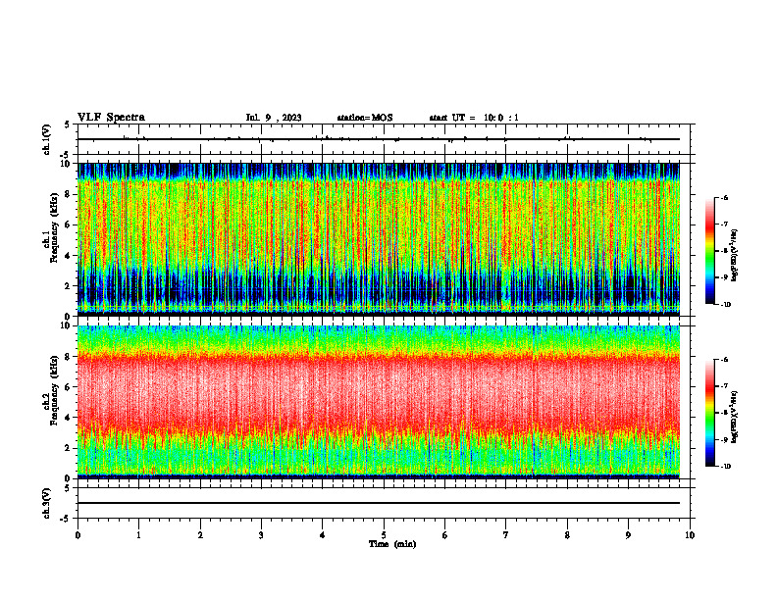Click the ch.2 color scale bar
The width and height of the screenshot is (777, 600).
click(709, 413)
